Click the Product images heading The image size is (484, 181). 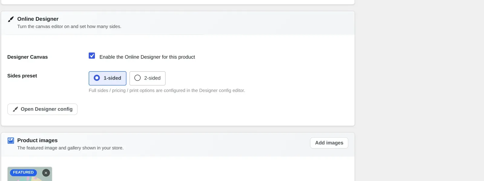[x=38, y=140]
